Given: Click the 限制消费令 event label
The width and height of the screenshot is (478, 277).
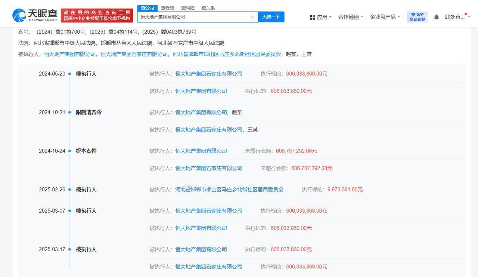Looking at the screenshot, I should [x=89, y=113].
